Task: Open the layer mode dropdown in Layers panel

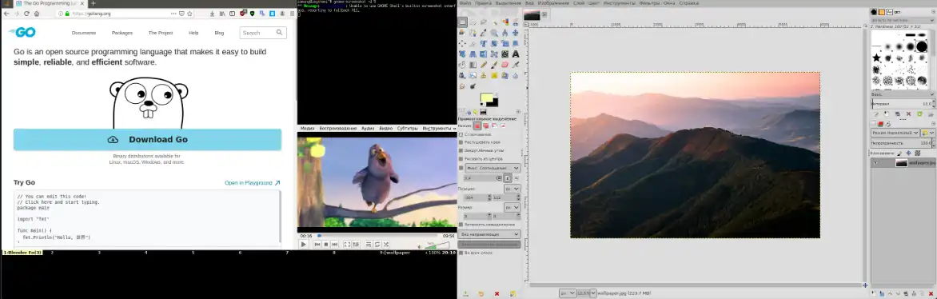Action: tap(895, 132)
